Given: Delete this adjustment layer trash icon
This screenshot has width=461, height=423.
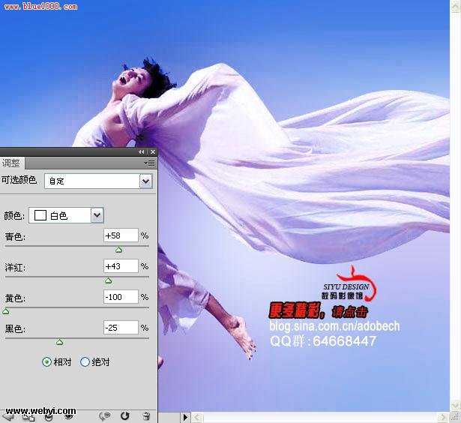Looking at the screenshot, I should click(x=146, y=416).
